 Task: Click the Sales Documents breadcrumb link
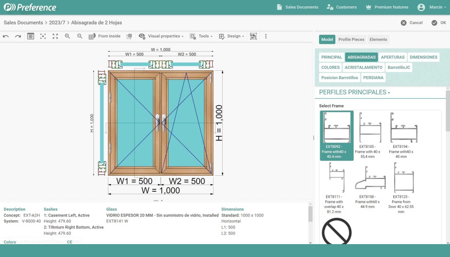pos(23,22)
